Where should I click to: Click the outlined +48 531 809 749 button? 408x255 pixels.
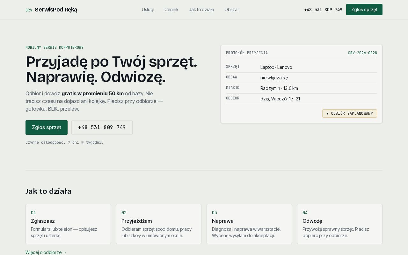(x=102, y=127)
